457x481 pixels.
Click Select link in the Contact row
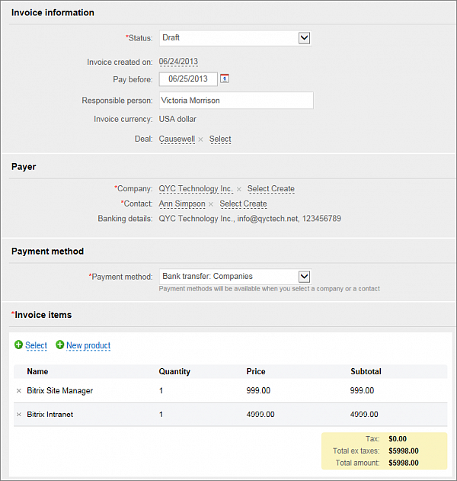230,204
